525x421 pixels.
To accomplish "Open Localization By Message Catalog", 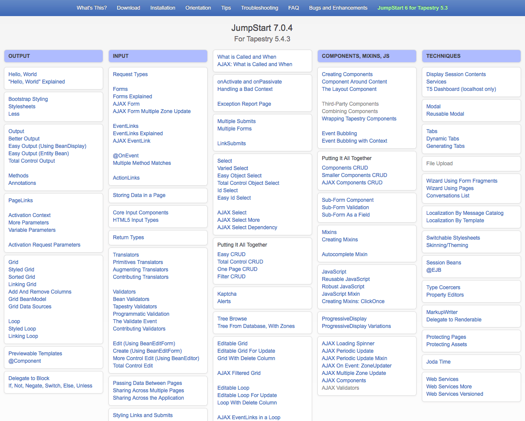I will [x=465, y=213].
